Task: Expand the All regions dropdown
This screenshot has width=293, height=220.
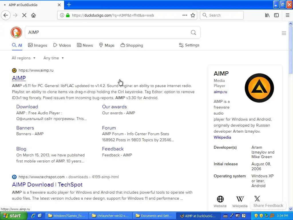Action: [x=23, y=58]
